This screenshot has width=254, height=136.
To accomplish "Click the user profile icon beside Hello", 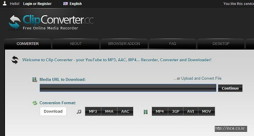I will coord(5,4).
